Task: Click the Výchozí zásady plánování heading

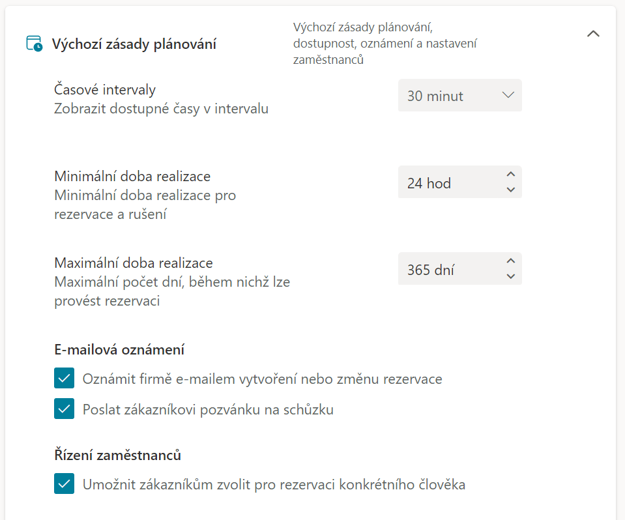Action: [x=134, y=44]
